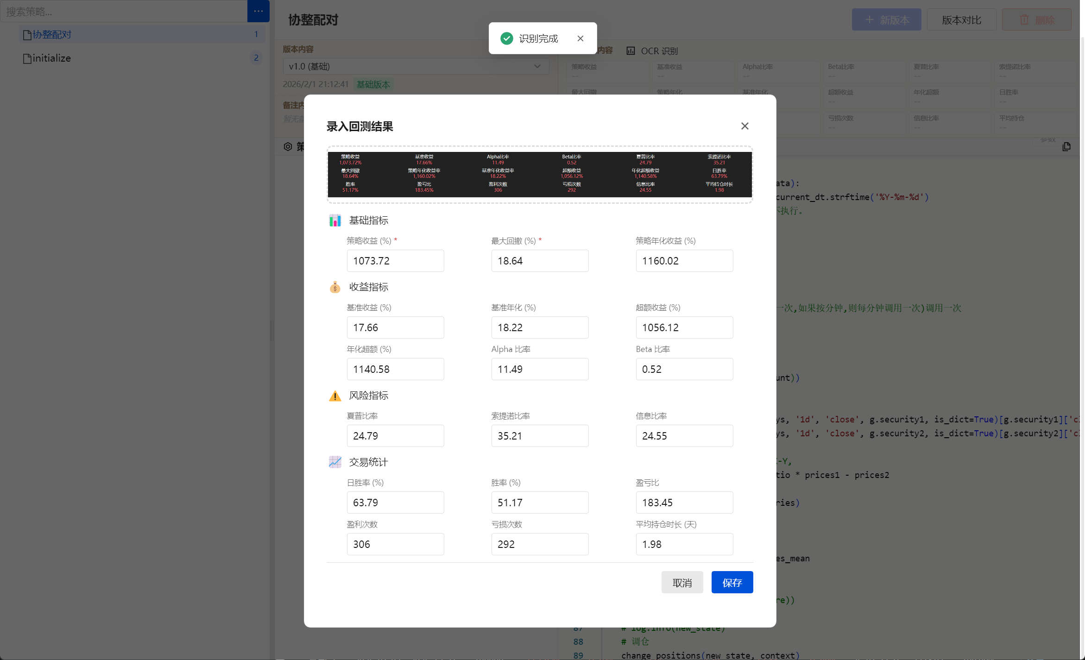Click the 协整配对 file icon in sidebar
This screenshot has width=1085, height=660.
pyautogui.click(x=27, y=35)
